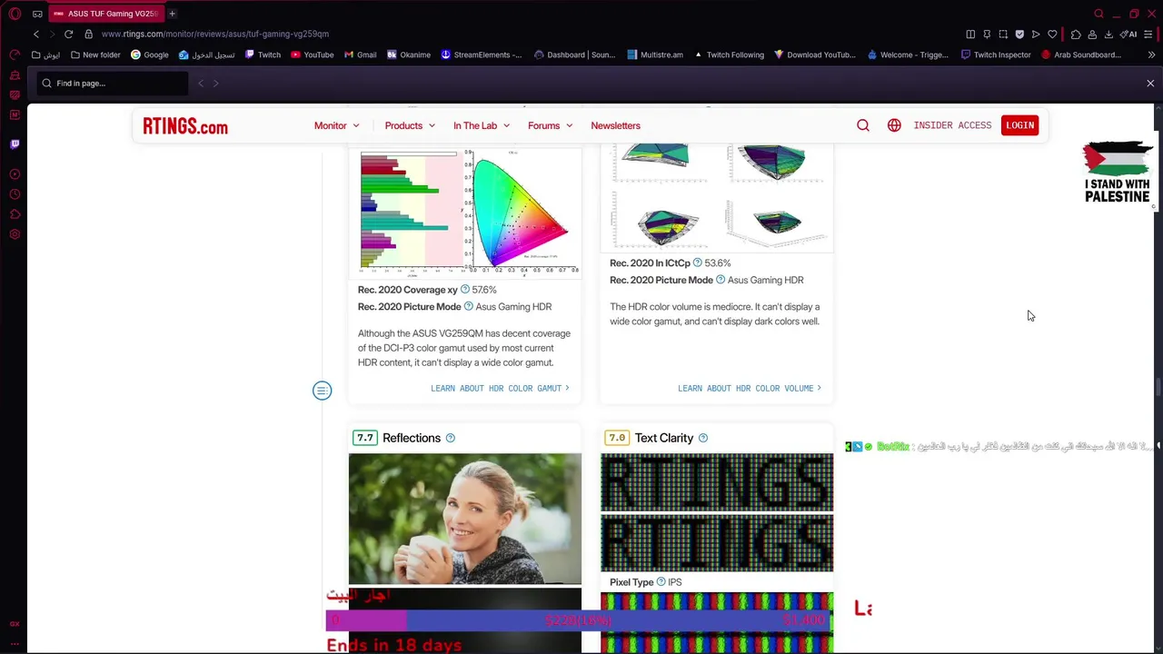Open the Reflections woman photo thumbnail
The image size is (1163, 654).
(x=465, y=519)
